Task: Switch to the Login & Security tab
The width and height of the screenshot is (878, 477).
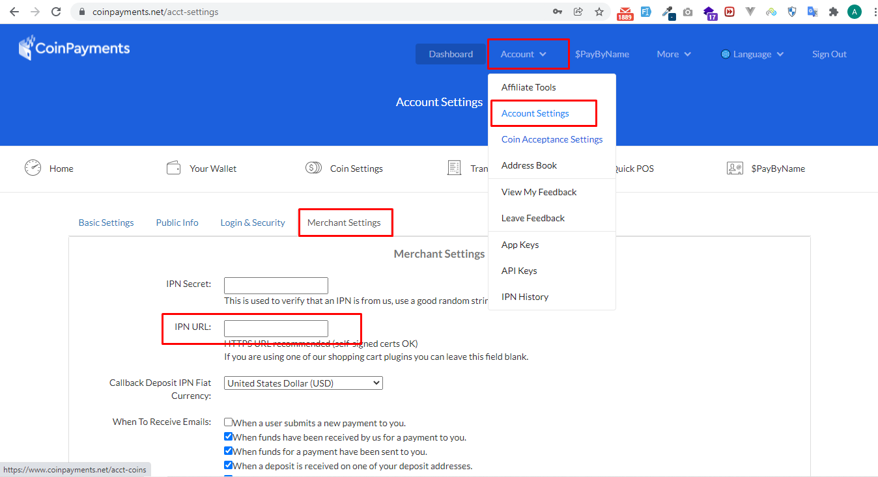Action: pos(253,223)
